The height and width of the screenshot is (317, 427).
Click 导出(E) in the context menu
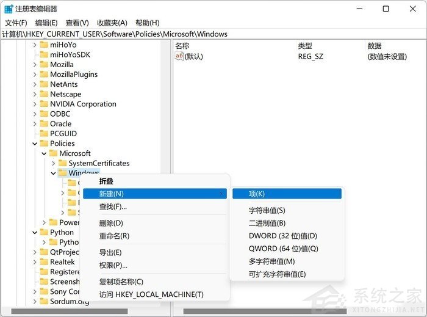tap(110, 252)
